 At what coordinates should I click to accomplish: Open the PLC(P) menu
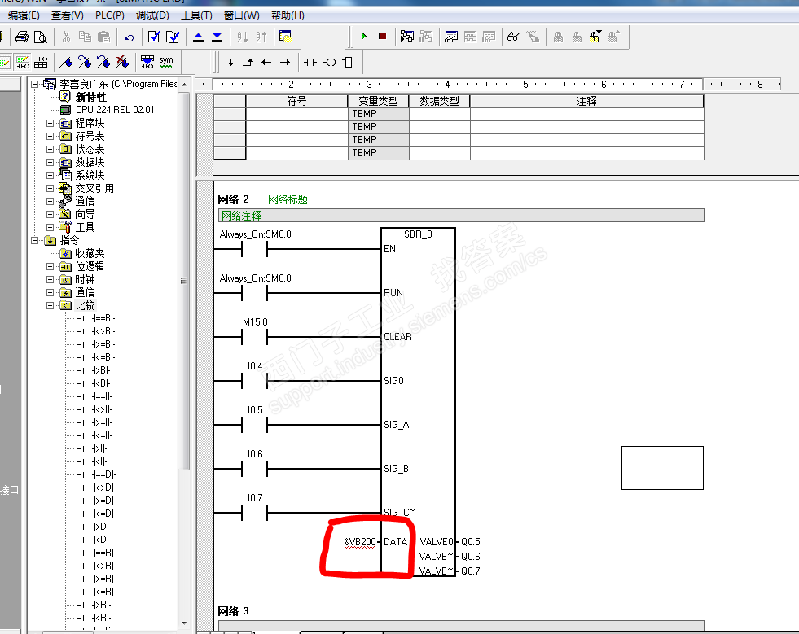pos(110,15)
